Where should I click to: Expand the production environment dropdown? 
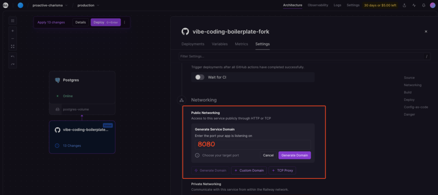point(88,6)
